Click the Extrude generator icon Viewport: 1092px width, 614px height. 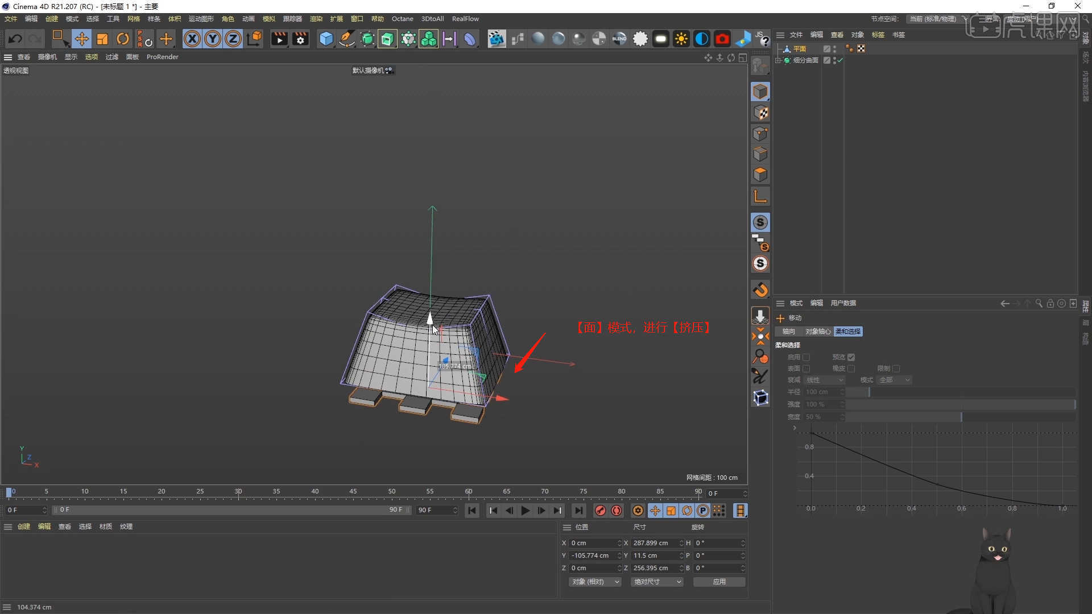pyautogui.click(x=387, y=39)
